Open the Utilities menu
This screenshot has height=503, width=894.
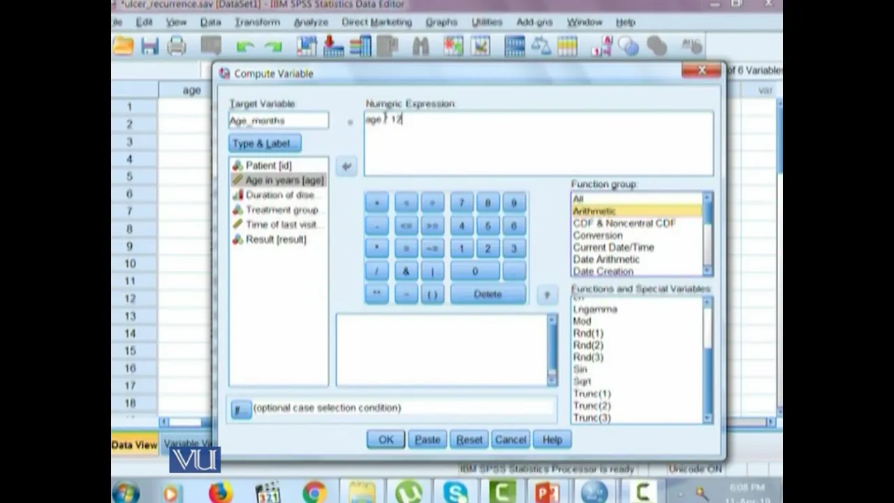point(487,22)
